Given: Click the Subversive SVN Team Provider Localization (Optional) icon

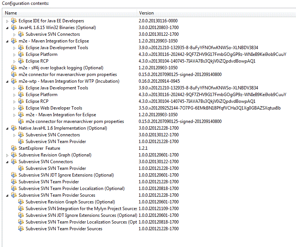Looking at the screenshot, I should tap(14, 189).
